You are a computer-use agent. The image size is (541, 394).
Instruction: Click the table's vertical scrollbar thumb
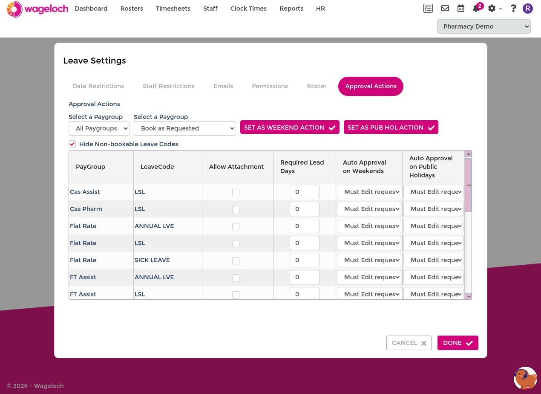click(x=468, y=185)
